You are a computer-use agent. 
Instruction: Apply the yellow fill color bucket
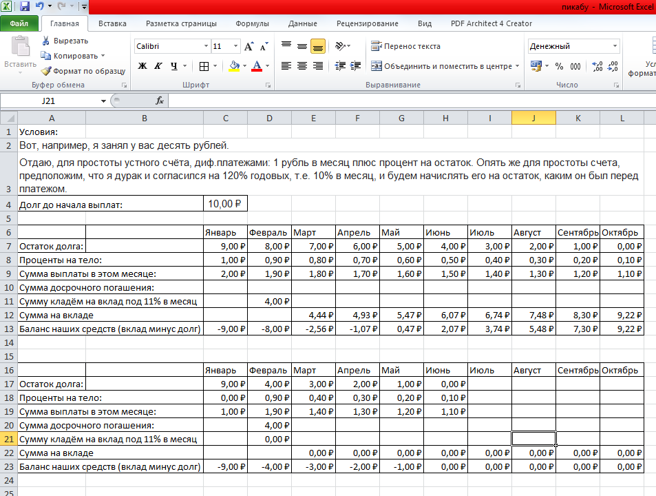(x=234, y=66)
